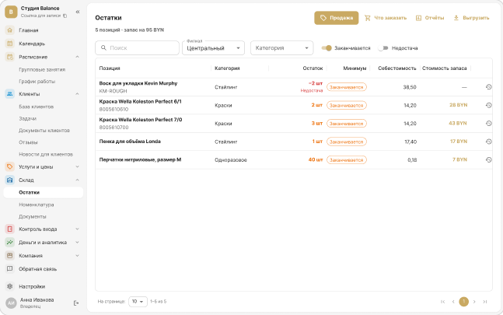Click the logout icon next to Анна Иванова
The width and height of the screenshot is (503, 315).
tap(76, 303)
